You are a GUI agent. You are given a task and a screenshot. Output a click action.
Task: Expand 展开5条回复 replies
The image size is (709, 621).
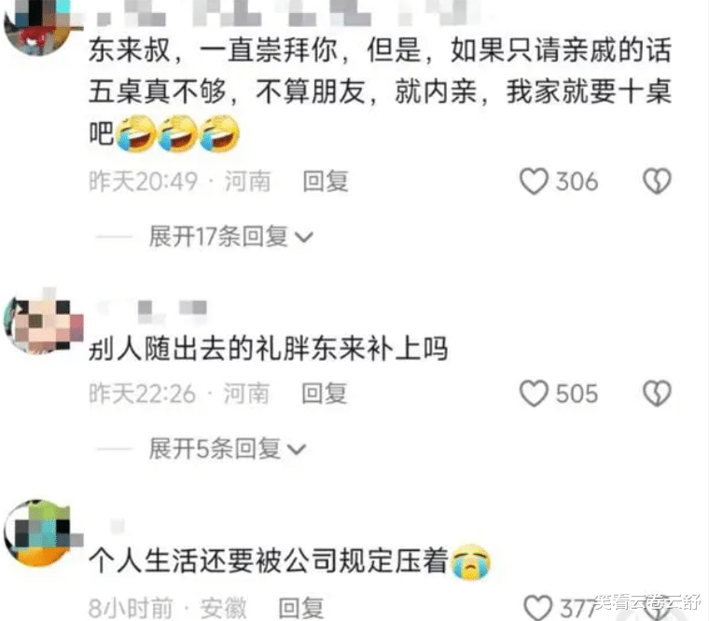[228, 448]
